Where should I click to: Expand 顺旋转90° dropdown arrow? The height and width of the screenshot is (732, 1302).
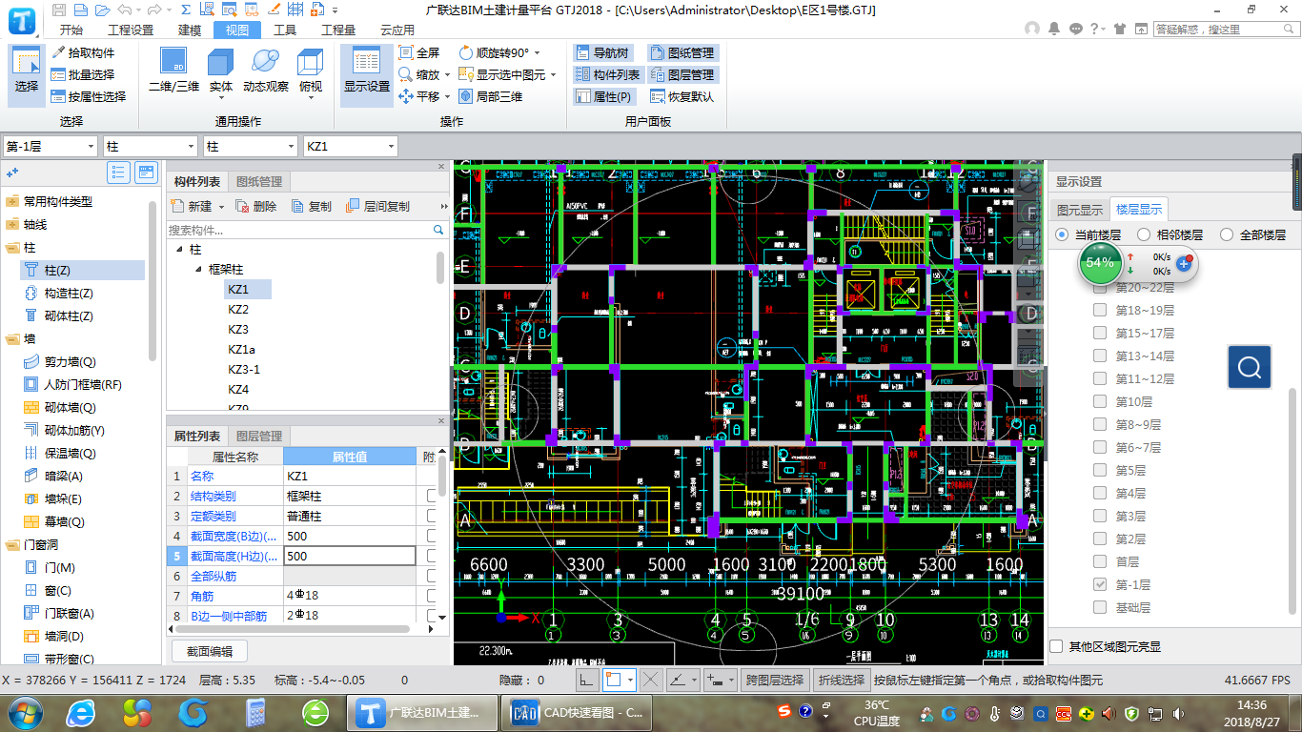click(537, 52)
